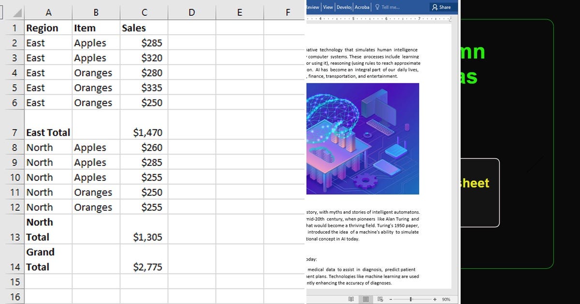Select the Print Layout view icon
Image resolution: width=580 pixels, height=304 pixels.
click(366, 299)
